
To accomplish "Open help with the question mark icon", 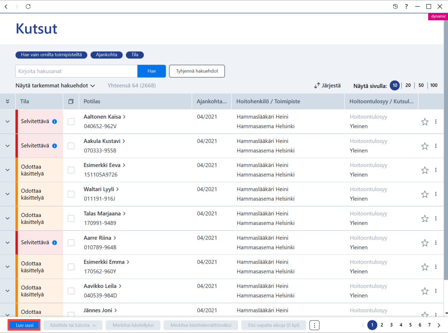I will click(406, 7).
